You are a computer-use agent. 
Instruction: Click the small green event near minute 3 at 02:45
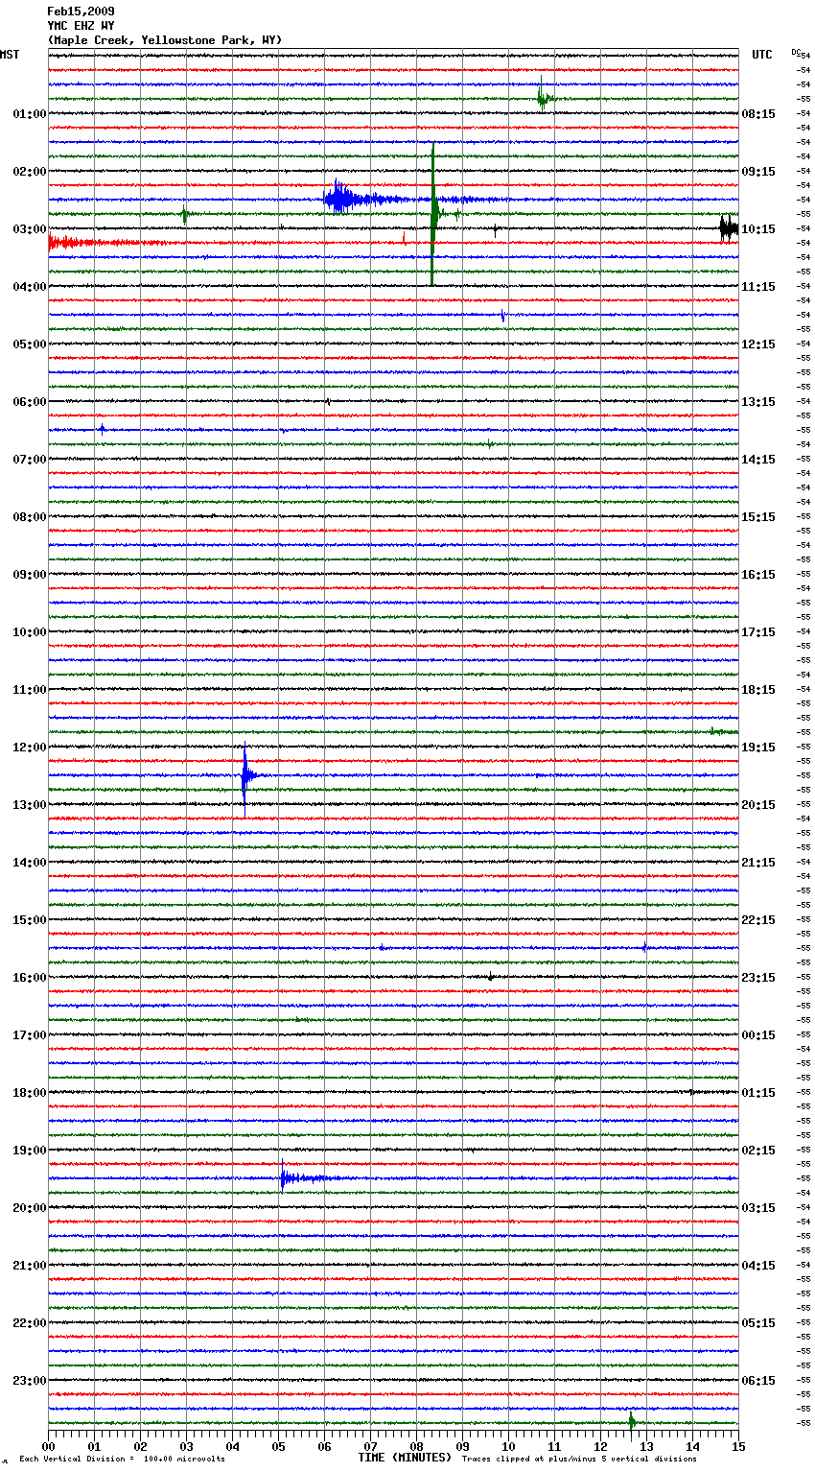185,215
